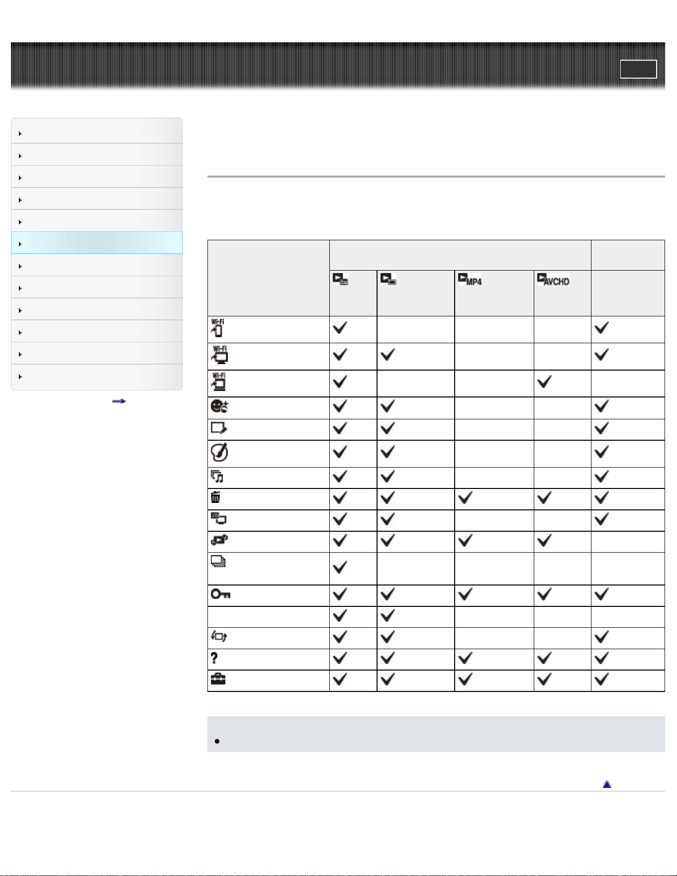Click the slideshow with music icon
Screen dimensions: 677x876
[x=217, y=477]
